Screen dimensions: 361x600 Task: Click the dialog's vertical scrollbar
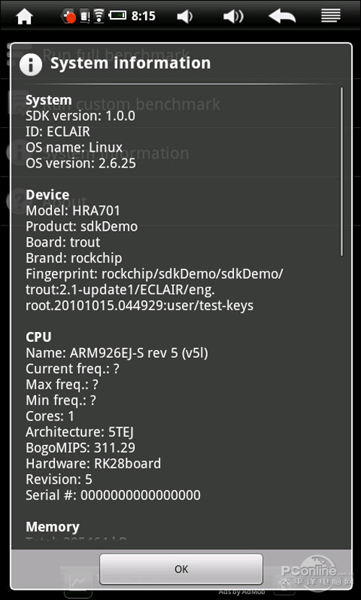[x=342, y=171]
